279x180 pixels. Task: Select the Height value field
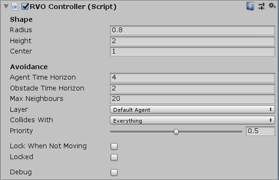click(x=192, y=41)
